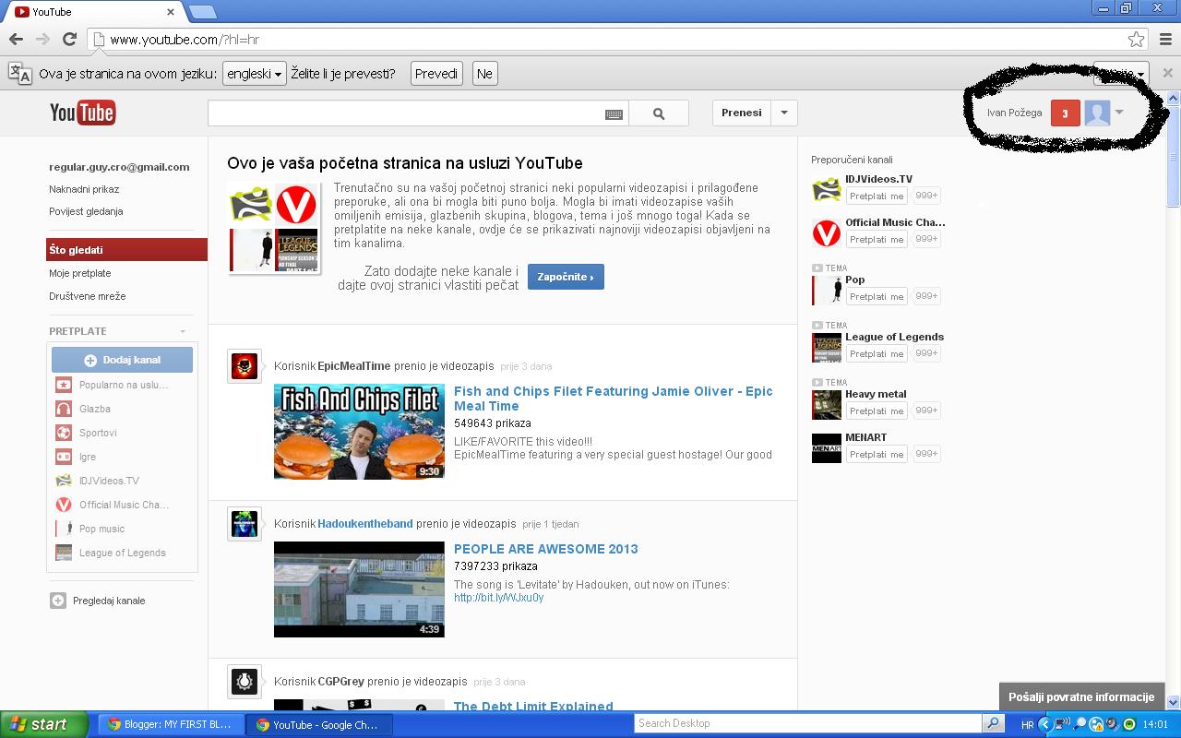Viewport: 1181px width, 738px height.
Task: Go back using Chrome's back arrow
Action: click(x=16, y=39)
